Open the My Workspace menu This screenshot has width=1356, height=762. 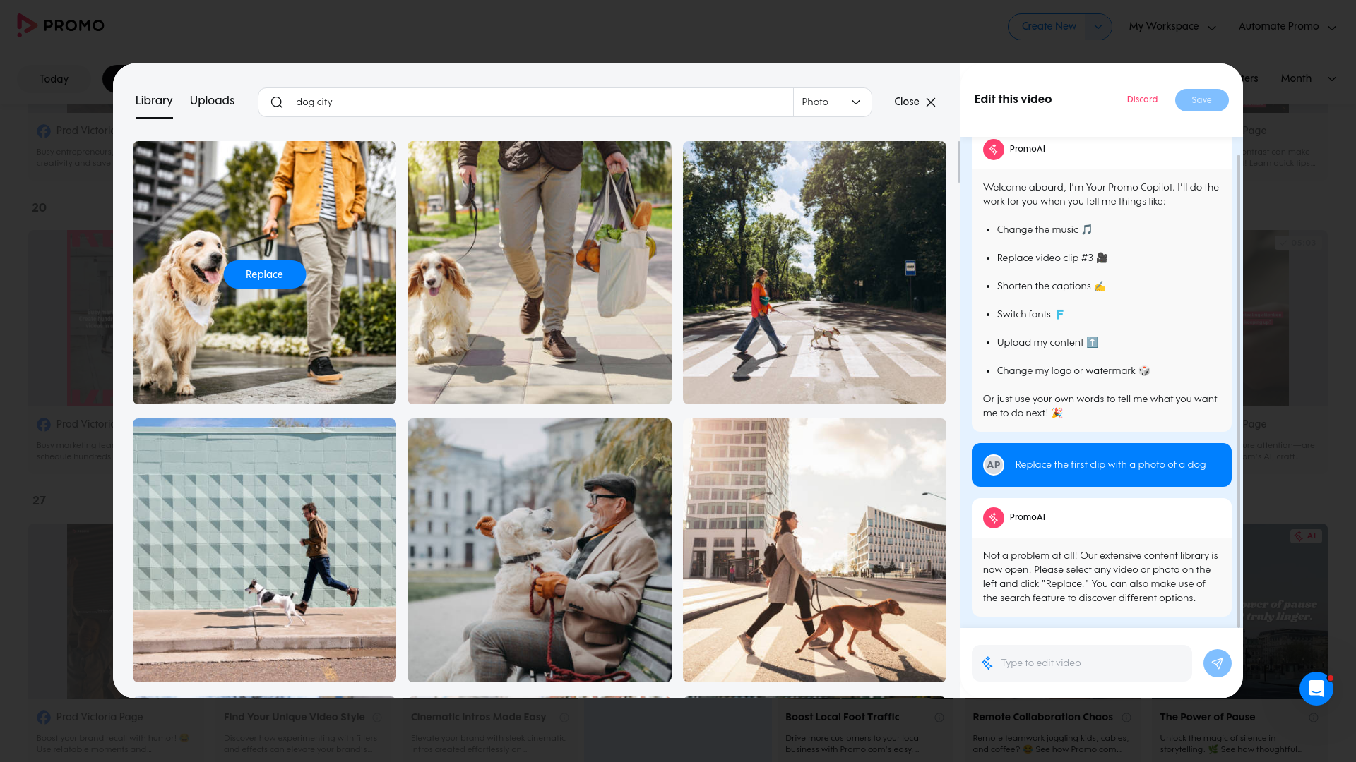(x=1172, y=27)
